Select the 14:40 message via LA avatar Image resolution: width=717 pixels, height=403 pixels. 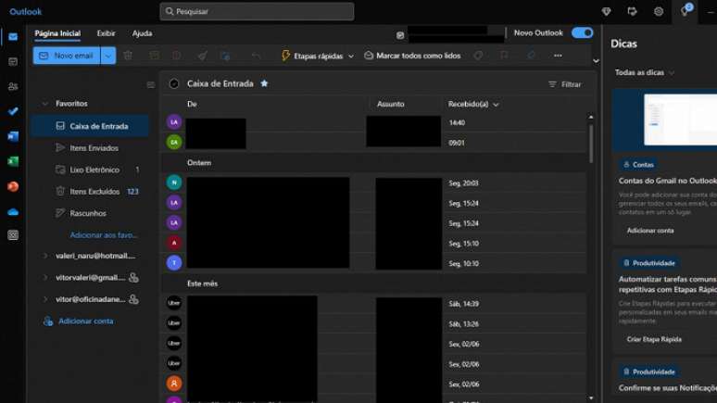(174, 122)
